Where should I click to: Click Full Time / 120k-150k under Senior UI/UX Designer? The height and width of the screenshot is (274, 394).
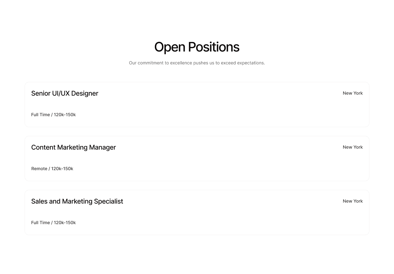click(x=53, y=115)
